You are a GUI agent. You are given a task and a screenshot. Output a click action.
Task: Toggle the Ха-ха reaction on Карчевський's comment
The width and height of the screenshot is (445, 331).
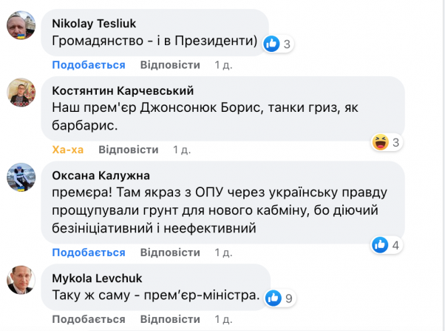67,150
